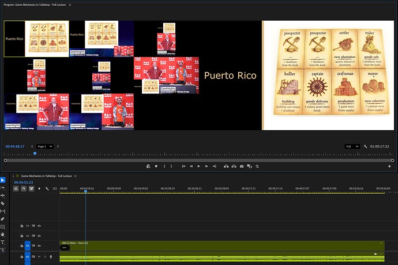398x265 pixels.
Task: Hide track V3 output eye
Action: [39, 226]
